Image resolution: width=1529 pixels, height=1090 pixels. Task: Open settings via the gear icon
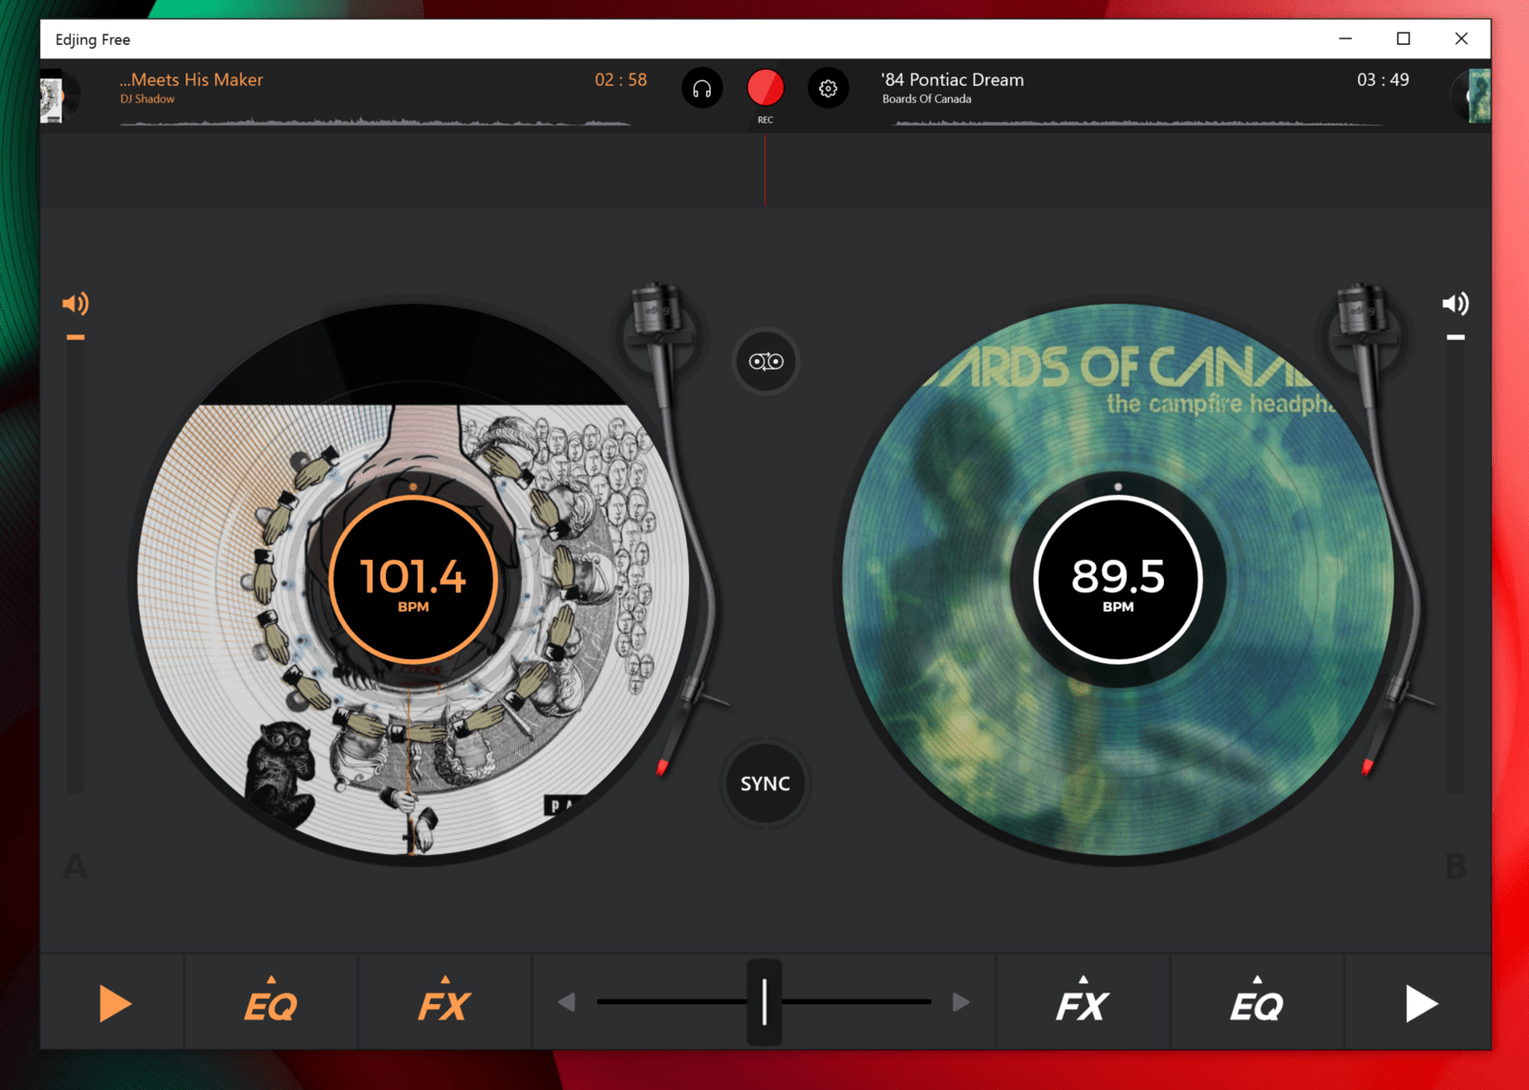click(x=829, y=89)
